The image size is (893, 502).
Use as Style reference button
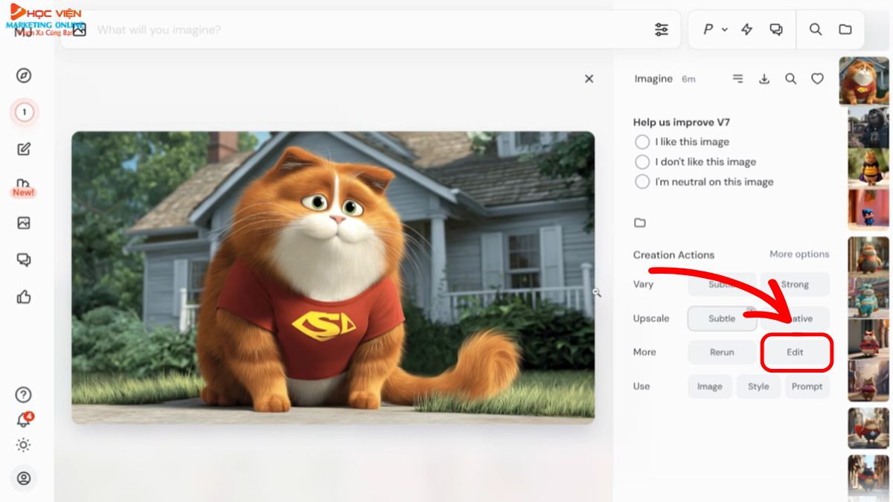click(758, 387)
